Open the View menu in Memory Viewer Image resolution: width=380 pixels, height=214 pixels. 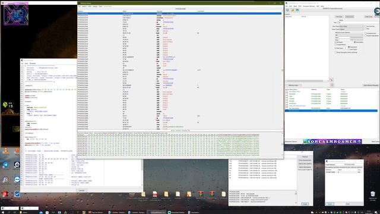coord(90,7)
